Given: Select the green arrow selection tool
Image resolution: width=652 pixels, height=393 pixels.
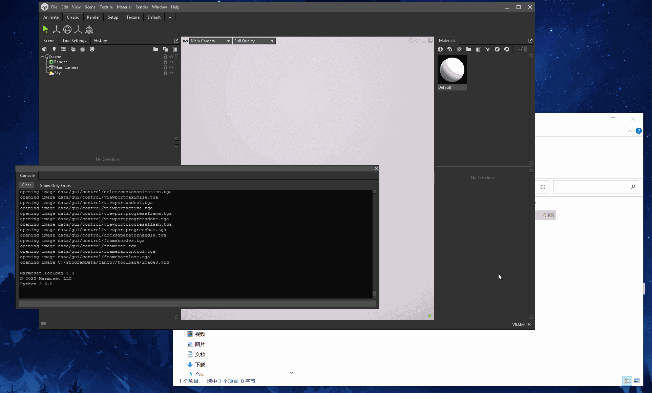Looking at the screenshot, I should [46, 29].
